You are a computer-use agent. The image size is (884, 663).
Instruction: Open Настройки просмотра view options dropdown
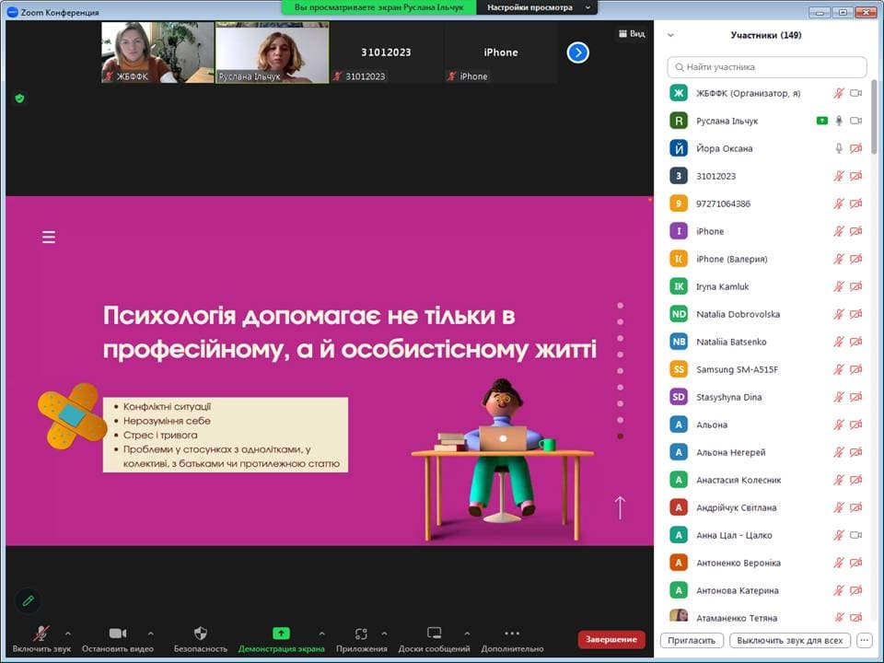pyautogui.click(x=537, y=7)
